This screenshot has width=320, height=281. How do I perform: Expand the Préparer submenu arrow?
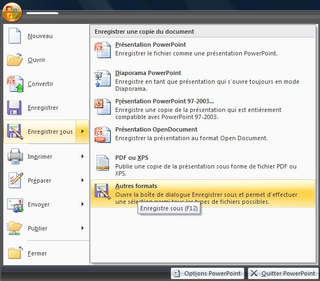coord(82,180)
